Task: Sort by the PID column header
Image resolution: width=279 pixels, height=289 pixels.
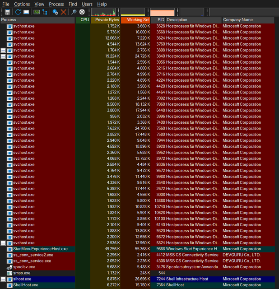Action: (158, 20)
